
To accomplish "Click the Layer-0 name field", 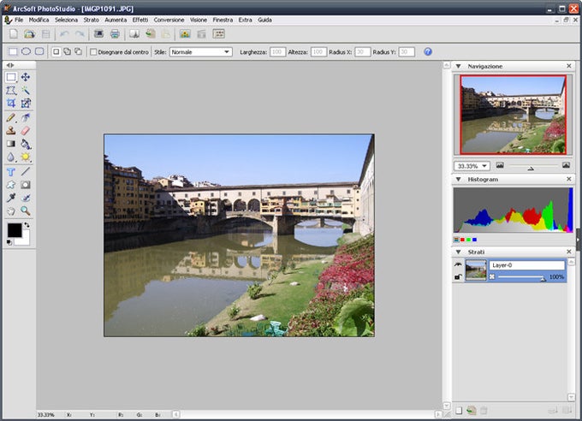I will 527,265.
